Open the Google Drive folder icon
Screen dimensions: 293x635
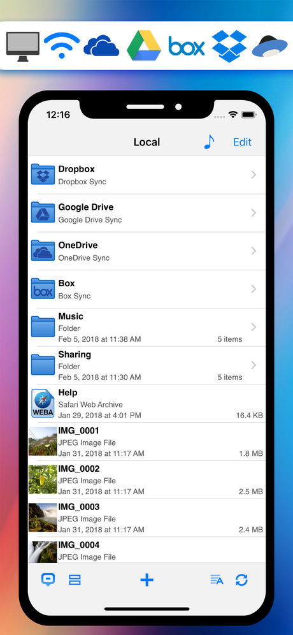tap(43, 212)
